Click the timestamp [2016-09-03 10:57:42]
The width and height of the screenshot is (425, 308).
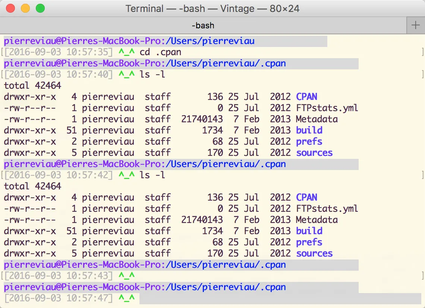click(59, 175)
